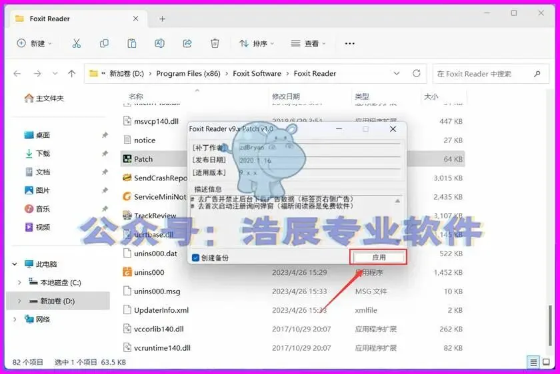
Task: Close the Foxit Reader Patch dialog
Action: pos(393,128)
